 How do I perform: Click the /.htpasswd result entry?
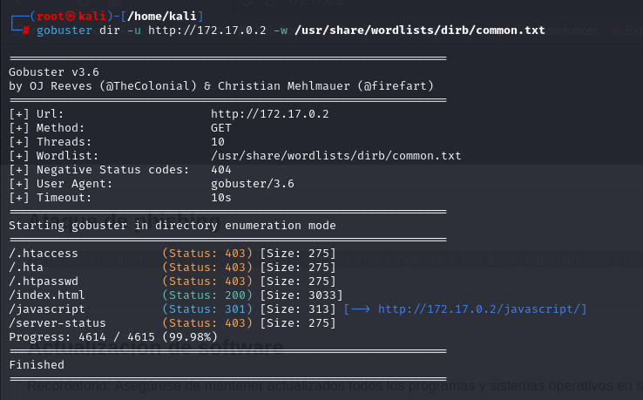click(x=43, y=281)
